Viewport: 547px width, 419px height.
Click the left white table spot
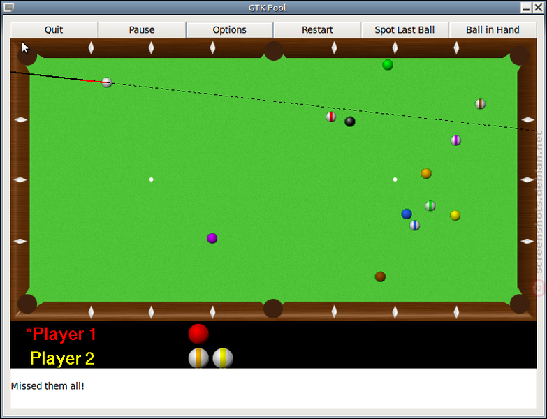coord(151,179)
